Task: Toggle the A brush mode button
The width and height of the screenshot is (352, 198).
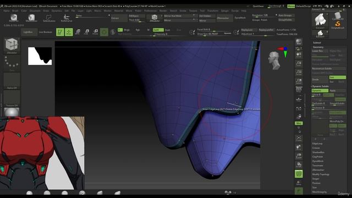Action: (x=120, y=30)
